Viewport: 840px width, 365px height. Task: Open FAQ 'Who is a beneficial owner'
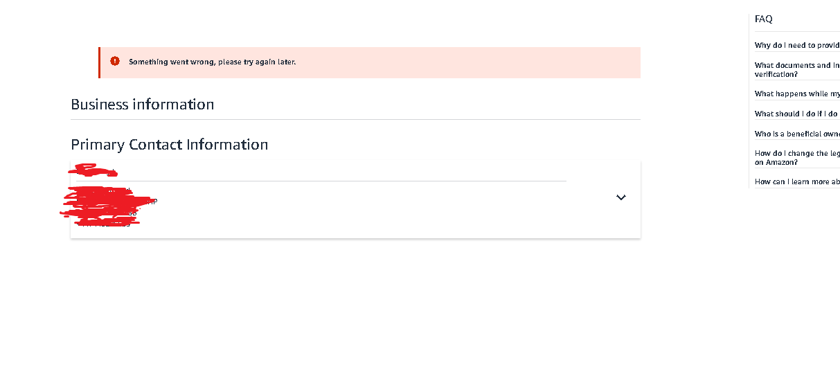797,134
